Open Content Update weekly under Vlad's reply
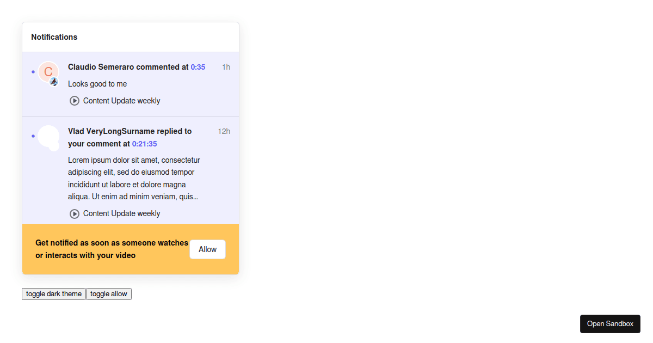This screenshot has height=343, width=653. [121, 214]
